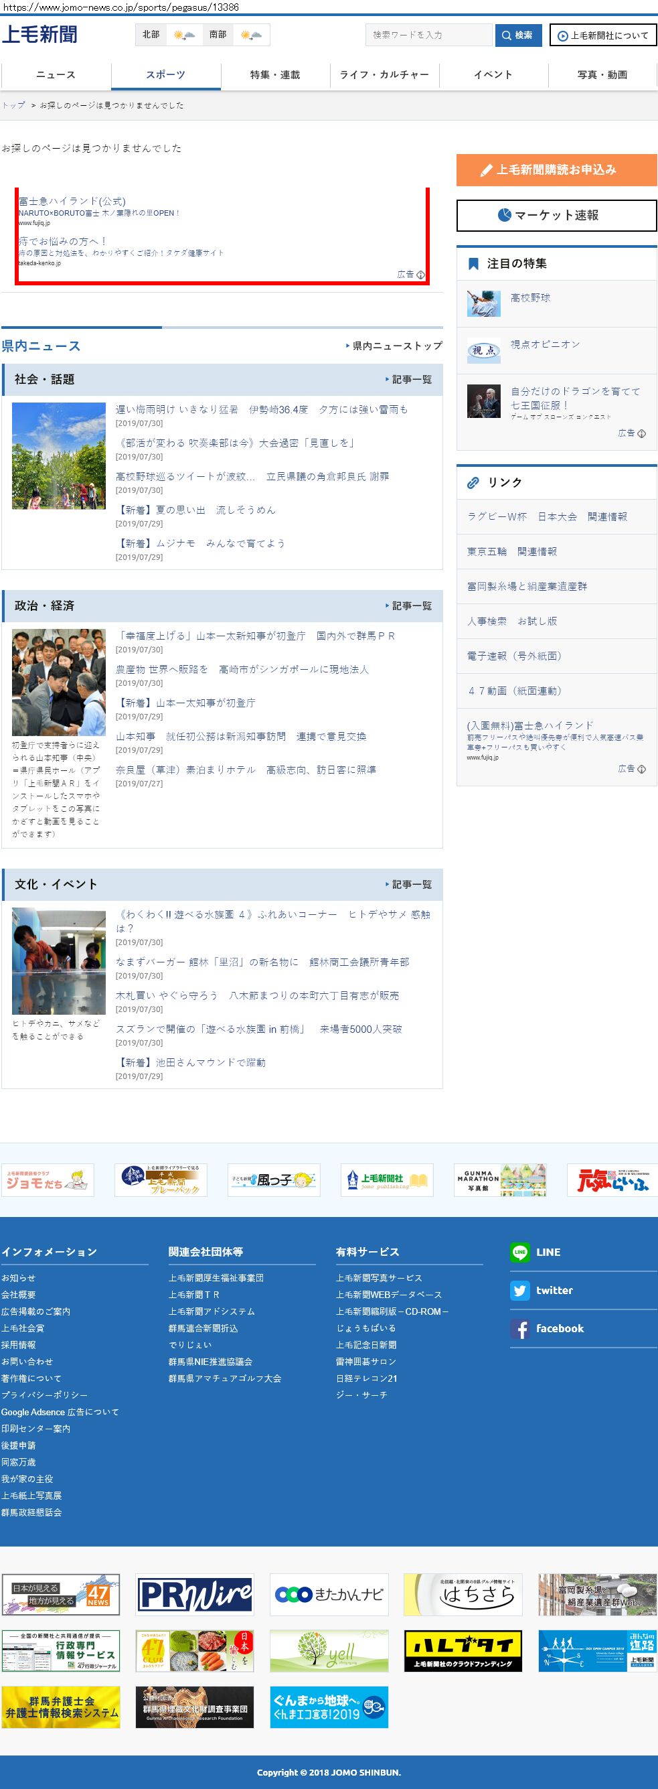
Task: Open the スポーツ navigation tab
Action: click(x=166, y=75)
